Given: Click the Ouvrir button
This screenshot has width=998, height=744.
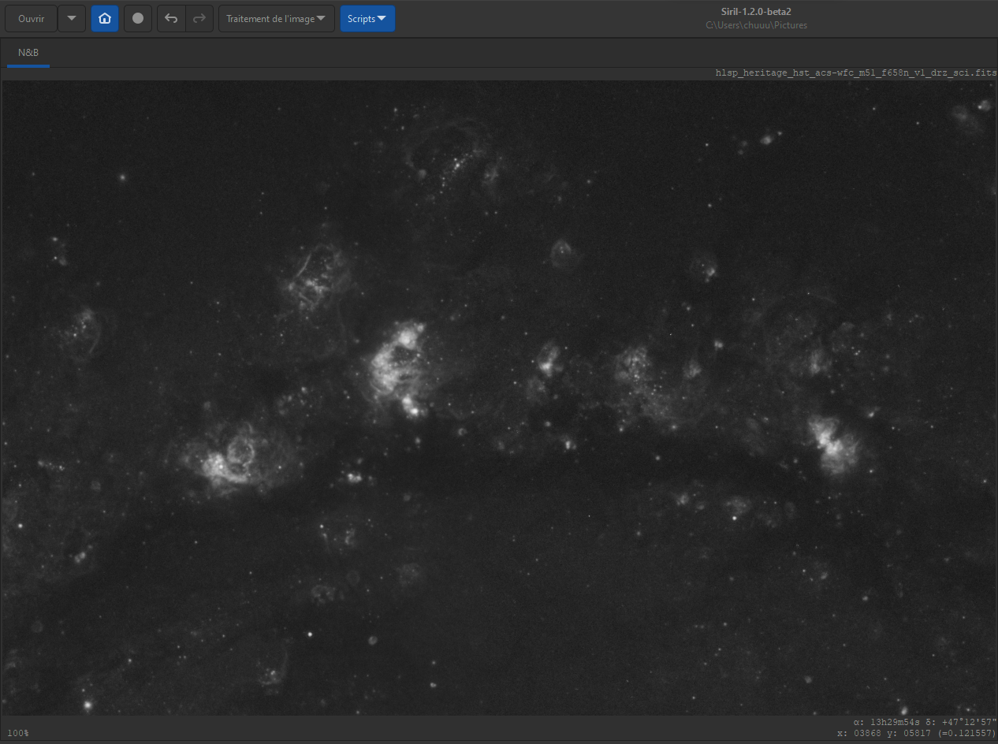Looking at the screenshot, I should coord(32,18).
